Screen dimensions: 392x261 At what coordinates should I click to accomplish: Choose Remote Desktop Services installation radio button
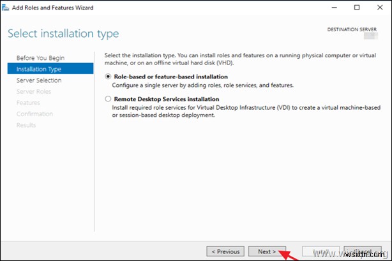[107, 100]
